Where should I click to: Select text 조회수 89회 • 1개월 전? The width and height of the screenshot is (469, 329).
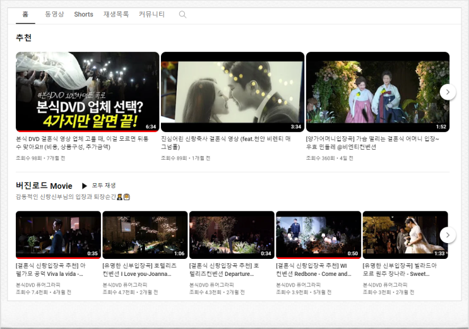[x=186, y=158]
